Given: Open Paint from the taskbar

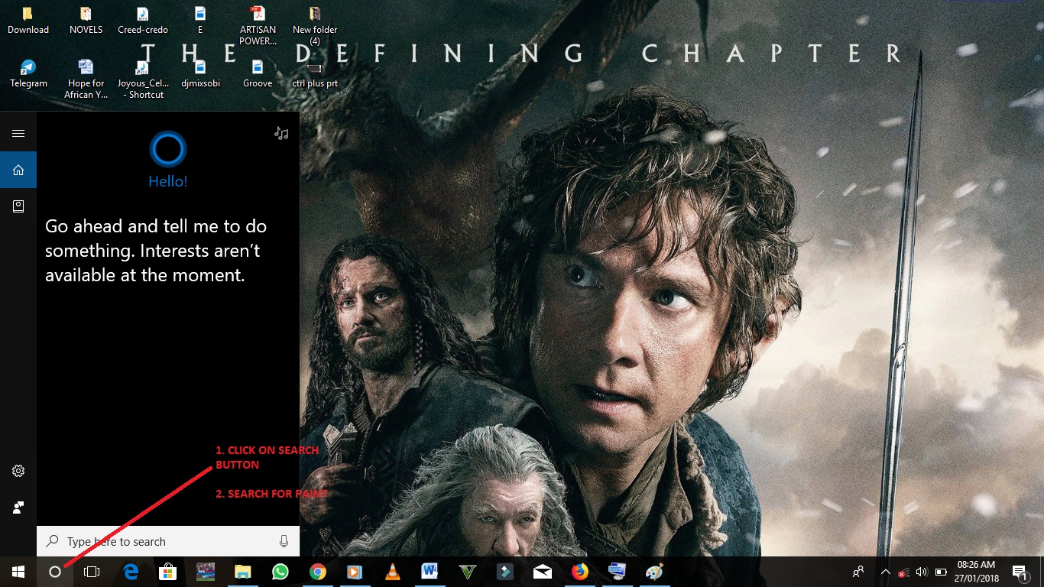Looking at the screenshot, I should [655, 572].
